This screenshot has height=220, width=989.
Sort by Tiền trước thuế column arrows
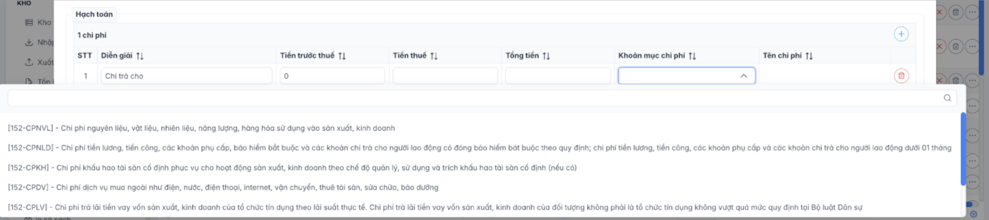click(x=342, y=56)
